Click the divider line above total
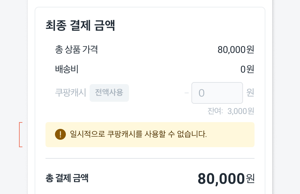 point(150,158)
